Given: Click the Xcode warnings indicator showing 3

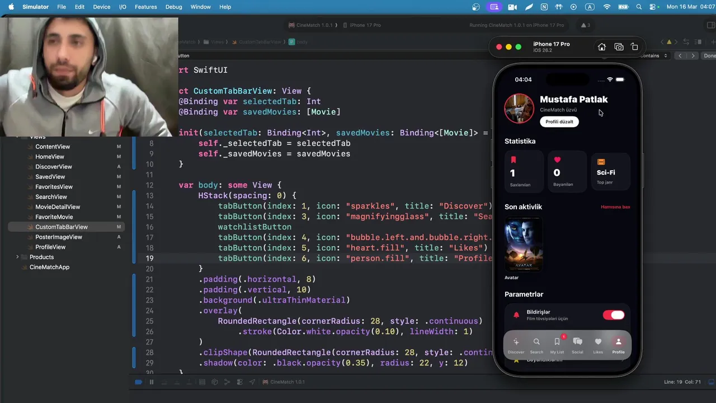Looking at the screenshot, I should point(585,25).
